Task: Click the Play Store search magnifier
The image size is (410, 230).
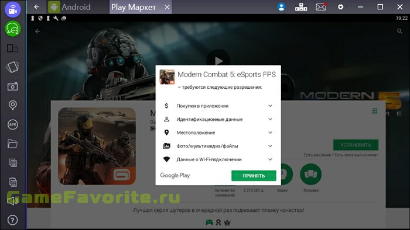Action: (399, 32)
